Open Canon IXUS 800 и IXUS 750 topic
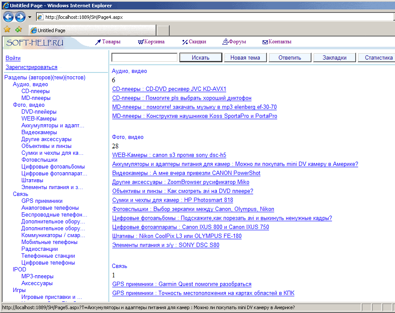The image size is (395, 313). tap(191, 227)
